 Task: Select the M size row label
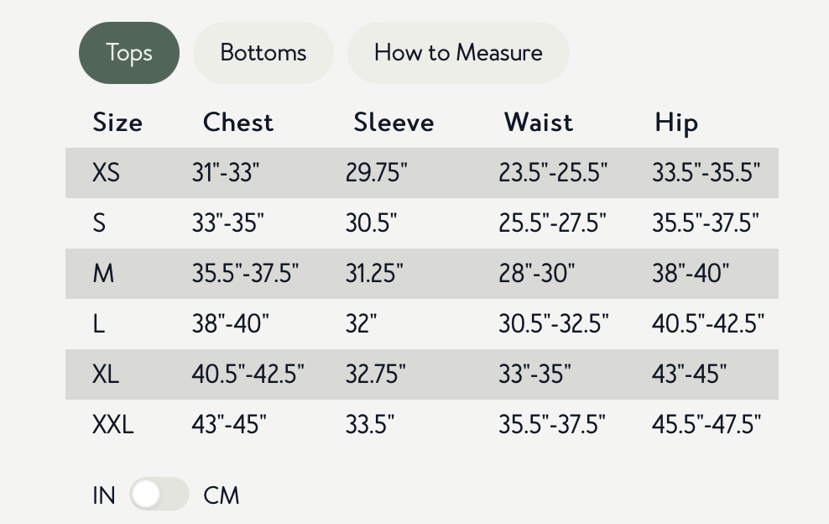[103, 274]
